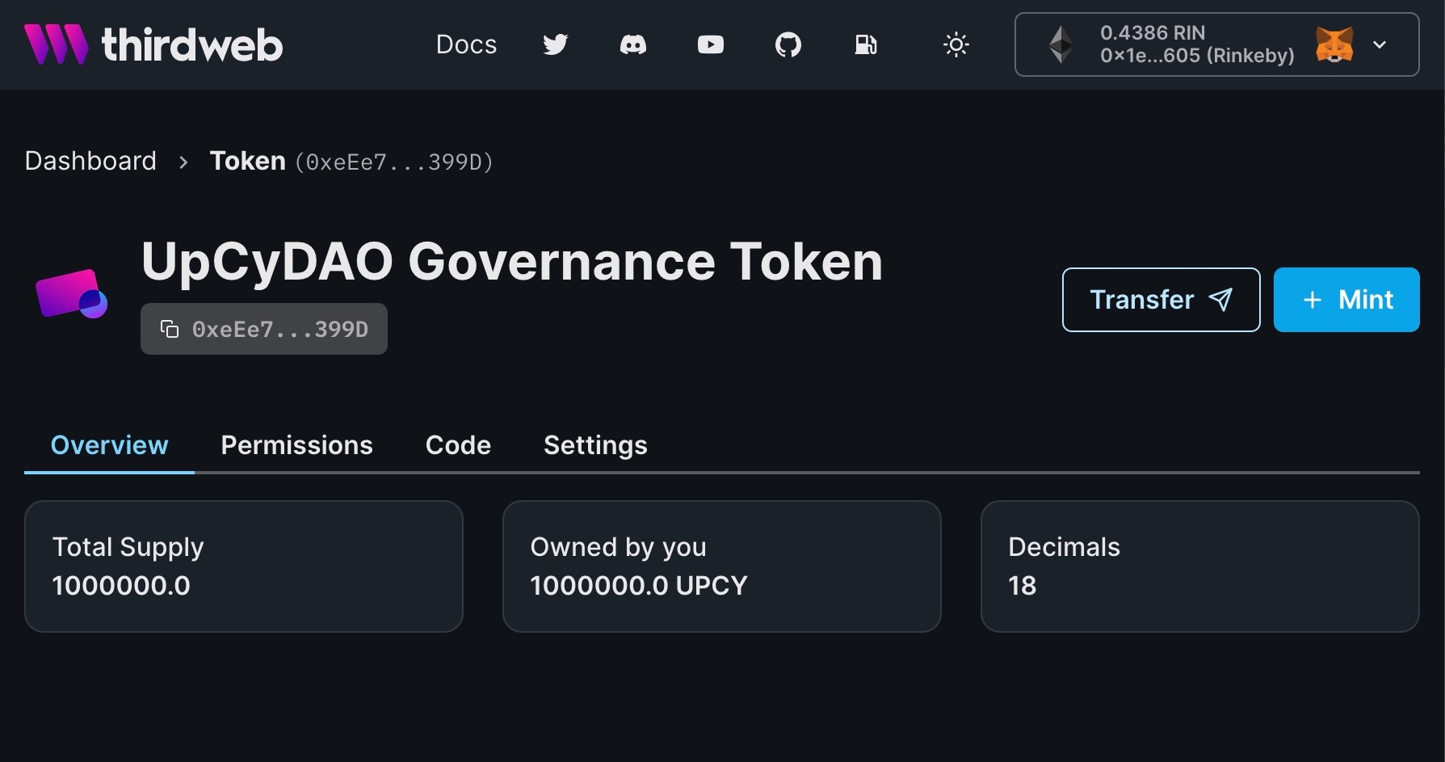Click the blue Mint button
1445x762 pixels.
[x=1346, y=300]
